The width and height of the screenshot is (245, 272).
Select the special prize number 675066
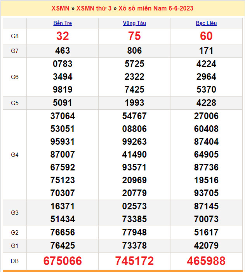click(x=63, y=261)
